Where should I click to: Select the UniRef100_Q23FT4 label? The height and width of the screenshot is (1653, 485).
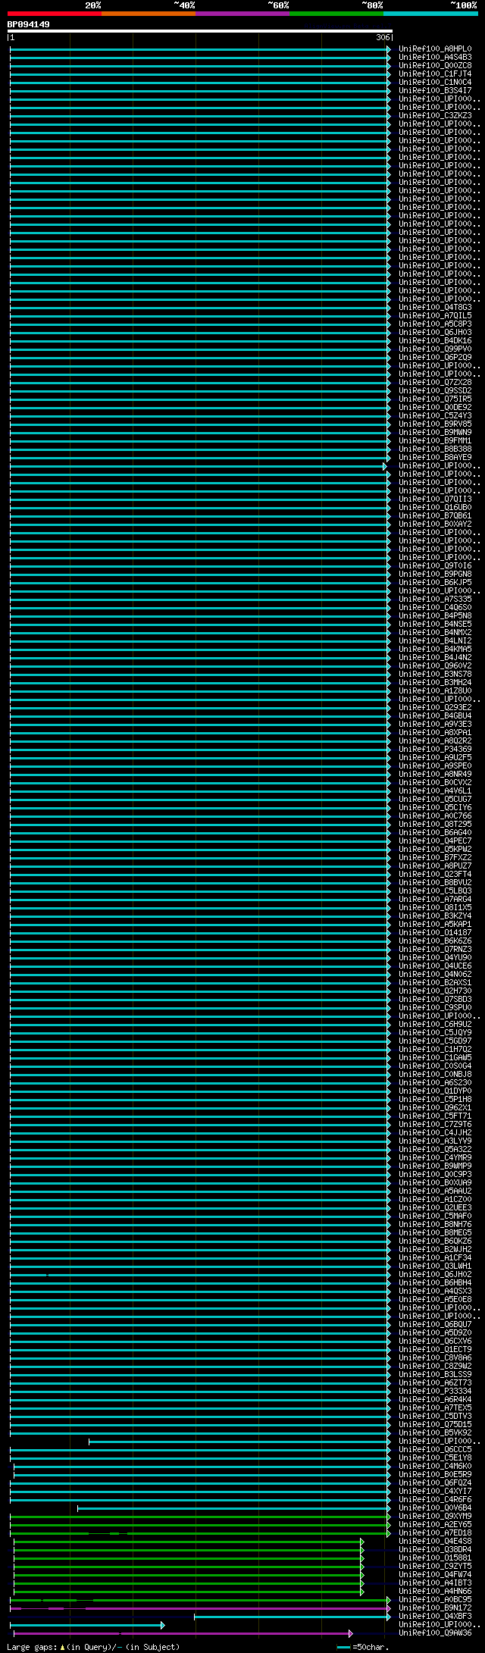[435, 874]
